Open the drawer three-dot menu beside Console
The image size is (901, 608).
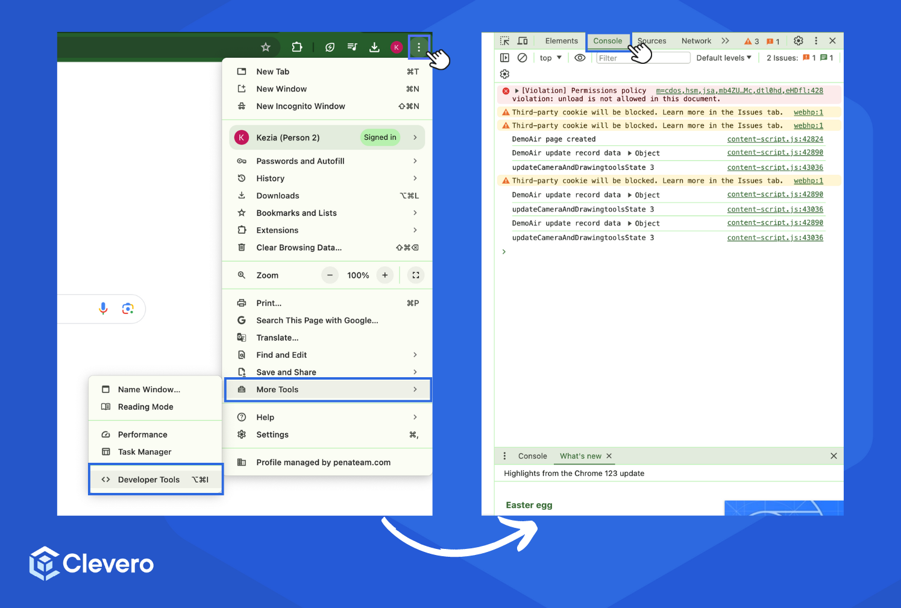pos(505,456)
